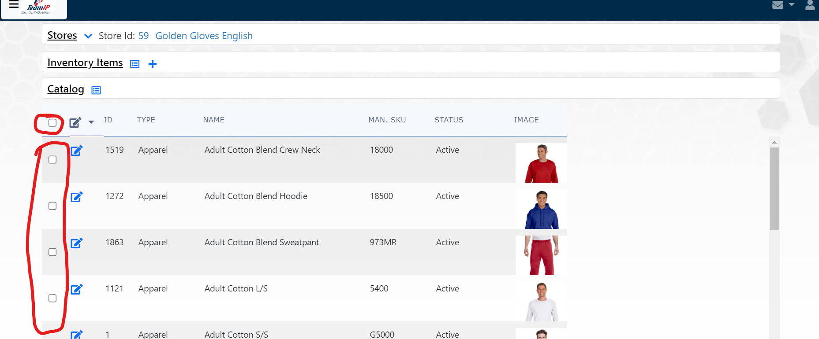Select the checkbox for item 1272 Hoodie
The width and height of the screenshot is (819, 339).
click(52, 206)
